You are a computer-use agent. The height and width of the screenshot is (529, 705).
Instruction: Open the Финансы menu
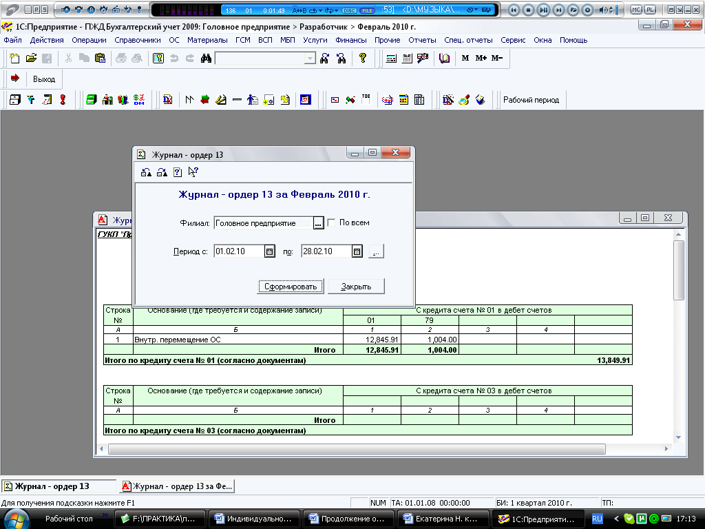[x=351, y=40]
